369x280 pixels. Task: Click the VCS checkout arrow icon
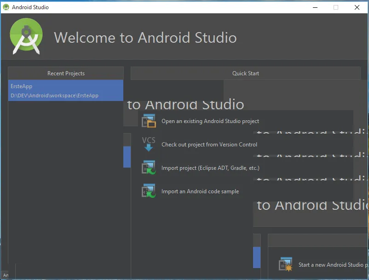(x=149, y=144)
